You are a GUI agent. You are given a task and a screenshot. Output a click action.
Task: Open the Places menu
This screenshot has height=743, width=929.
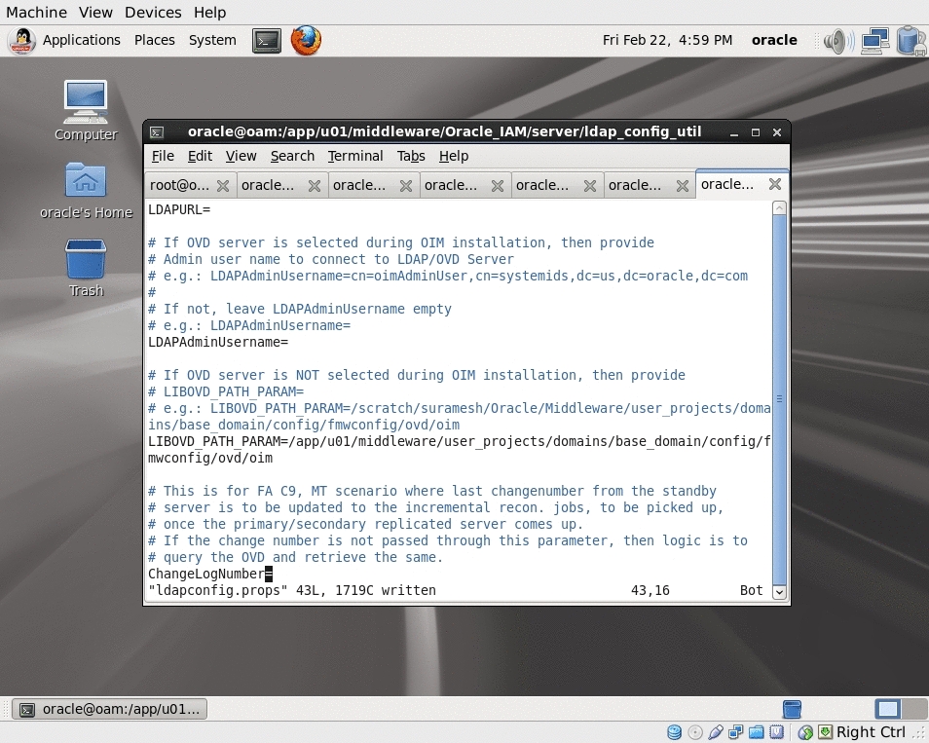155,40
